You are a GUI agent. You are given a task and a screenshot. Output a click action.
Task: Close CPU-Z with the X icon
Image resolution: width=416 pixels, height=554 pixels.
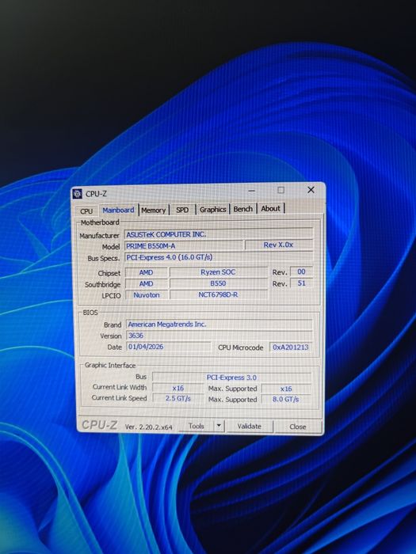tap(311, 190)
